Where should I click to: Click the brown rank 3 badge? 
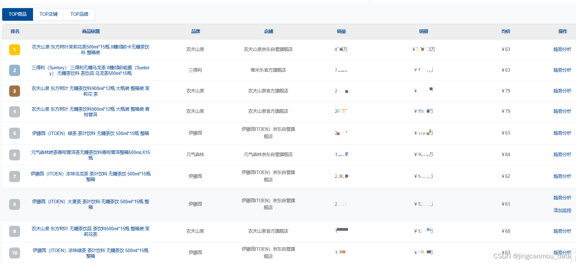tap(14, 91)
